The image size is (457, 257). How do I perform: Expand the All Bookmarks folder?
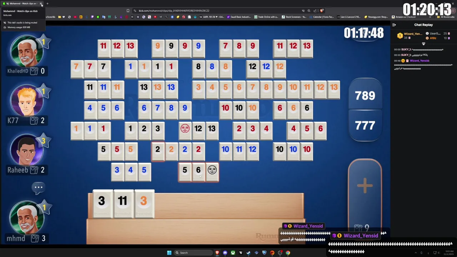point(446,17)
